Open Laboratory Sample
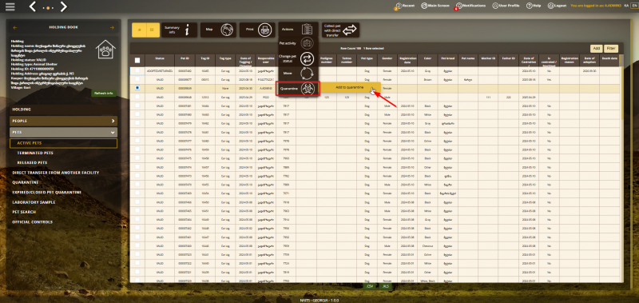This screenshot has height=303, width=639. click(34, 202)
